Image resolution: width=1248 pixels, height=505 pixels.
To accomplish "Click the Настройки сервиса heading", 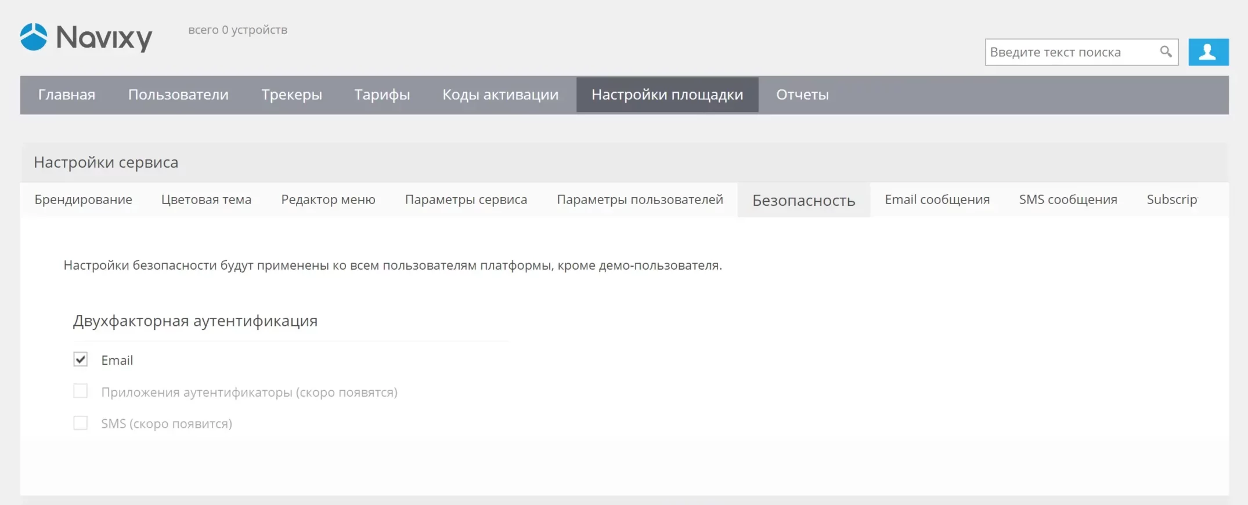I will (106, 162).
